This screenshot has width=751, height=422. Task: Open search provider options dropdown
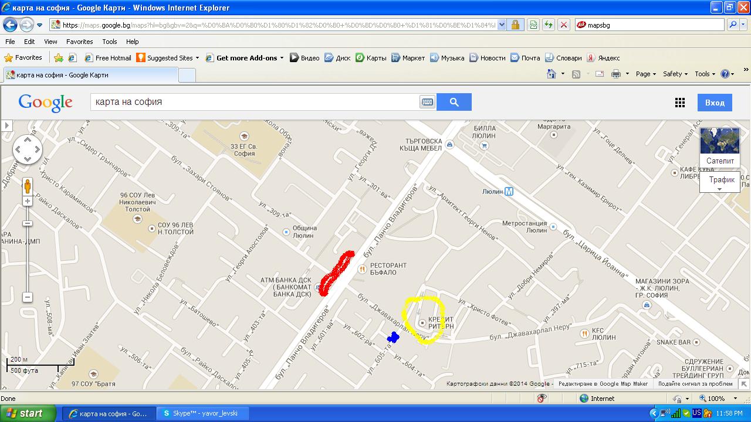click(743, 25)
